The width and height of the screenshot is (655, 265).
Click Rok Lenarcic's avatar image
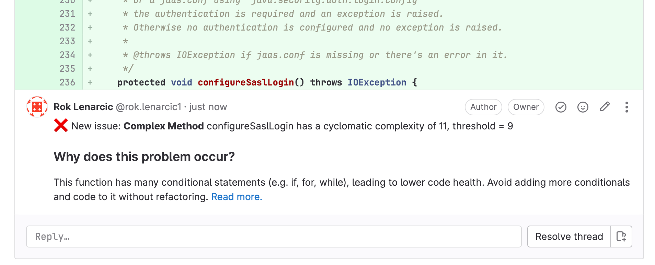tap(37, 107)
